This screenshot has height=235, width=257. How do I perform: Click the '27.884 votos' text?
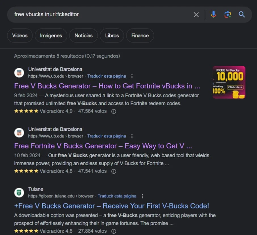point(92,231)
